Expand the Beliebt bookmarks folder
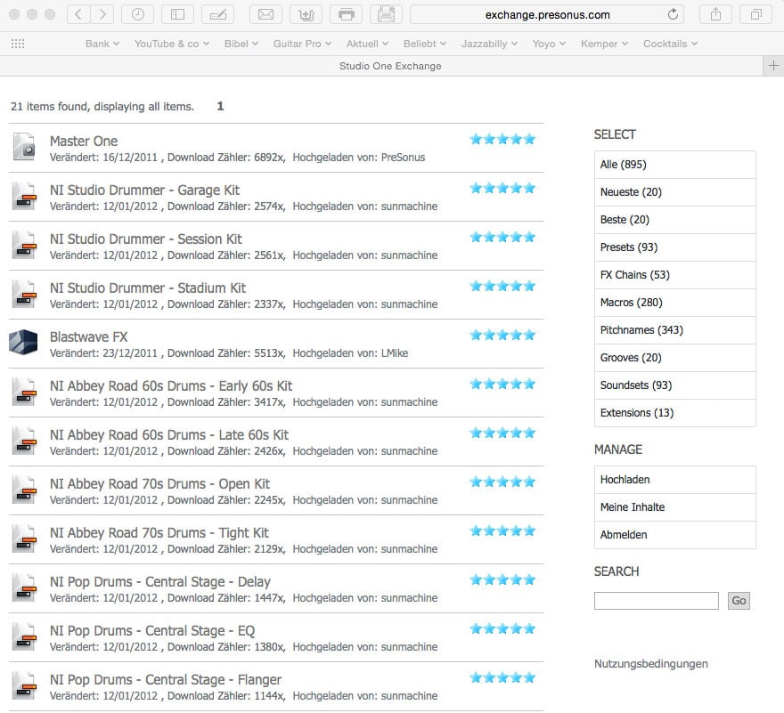Screen dimensions: 784x713 click(424, 44)
